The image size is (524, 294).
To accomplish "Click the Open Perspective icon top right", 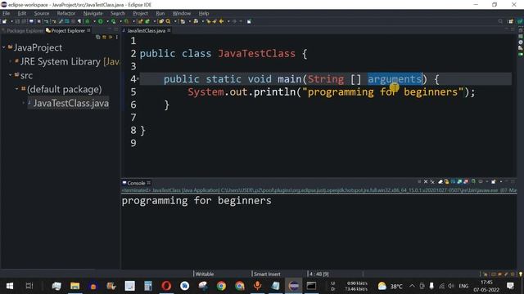I will pyautogui.click(x=511, y=21).
